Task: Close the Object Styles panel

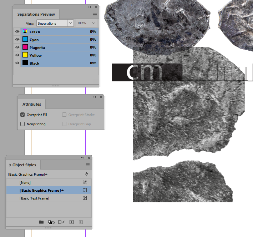Action: click(x=89, y=158)
